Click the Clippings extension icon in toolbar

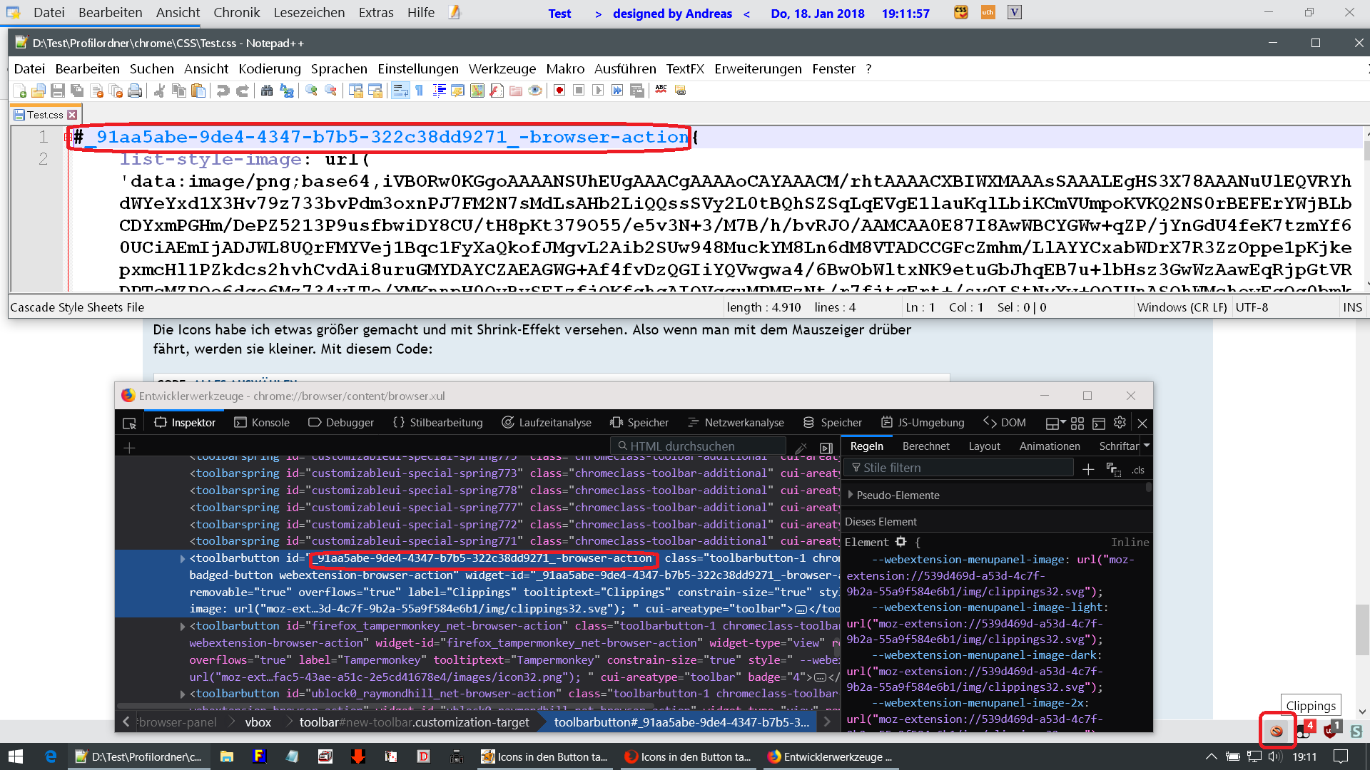point(1277,731)
